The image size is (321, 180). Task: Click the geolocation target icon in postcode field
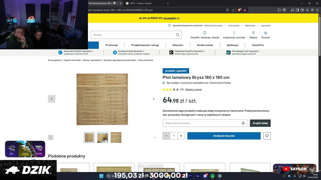(x=243, y=123)
